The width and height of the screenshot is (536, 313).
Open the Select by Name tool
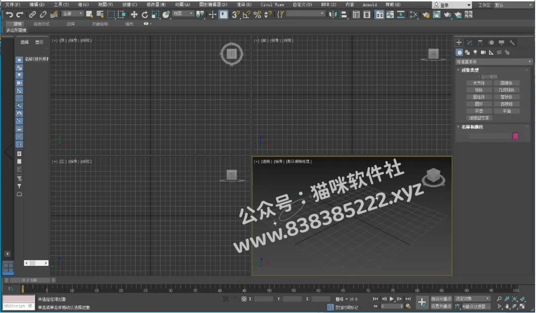point(100,14)
